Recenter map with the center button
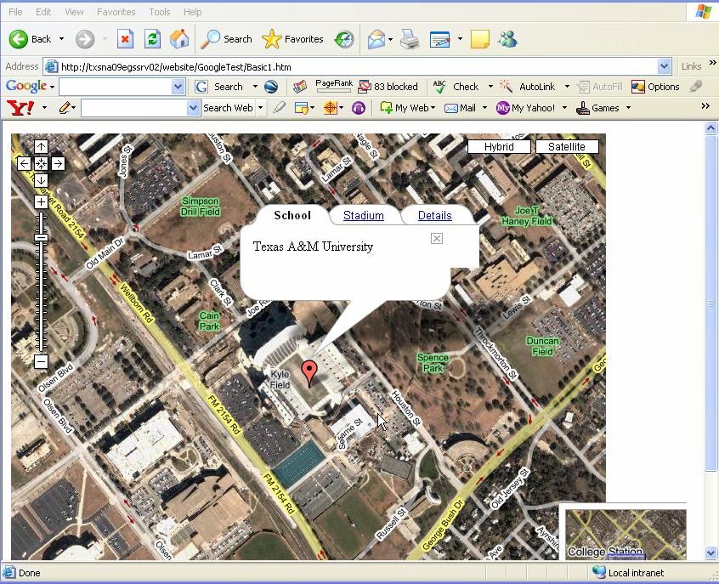This screenshot has width=719, height=584. (42, 164)
